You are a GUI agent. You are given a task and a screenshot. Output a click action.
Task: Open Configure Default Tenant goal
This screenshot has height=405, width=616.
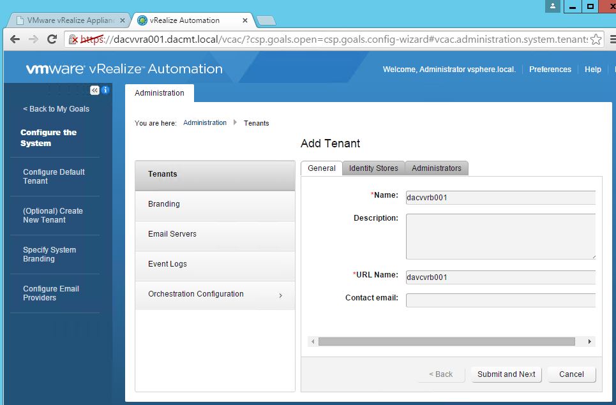point(54,176)
